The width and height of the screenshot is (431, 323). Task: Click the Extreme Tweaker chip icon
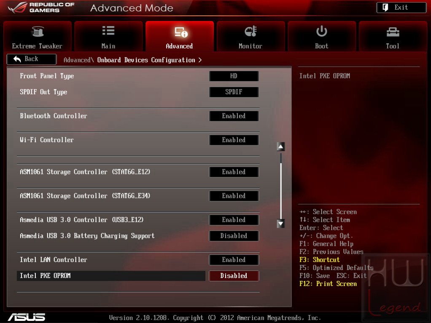[x=38, y=32]
